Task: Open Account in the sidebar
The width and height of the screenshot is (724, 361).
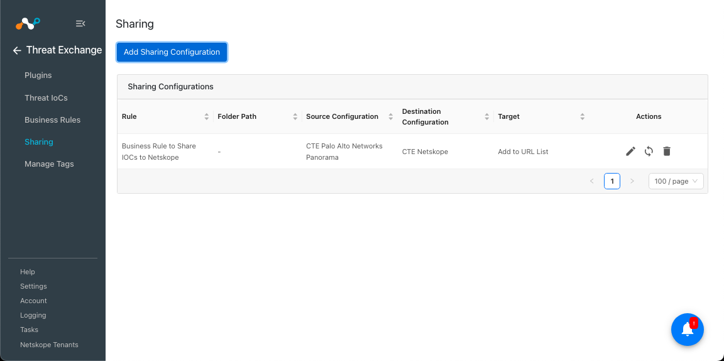Action: point(33,301)
